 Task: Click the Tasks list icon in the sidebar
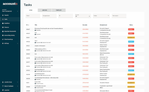pyautogui.click(x=3, y=19)
